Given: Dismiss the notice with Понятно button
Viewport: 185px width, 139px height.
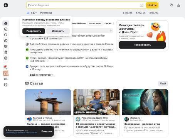Looking at the screenshot, I should [47, 131].
